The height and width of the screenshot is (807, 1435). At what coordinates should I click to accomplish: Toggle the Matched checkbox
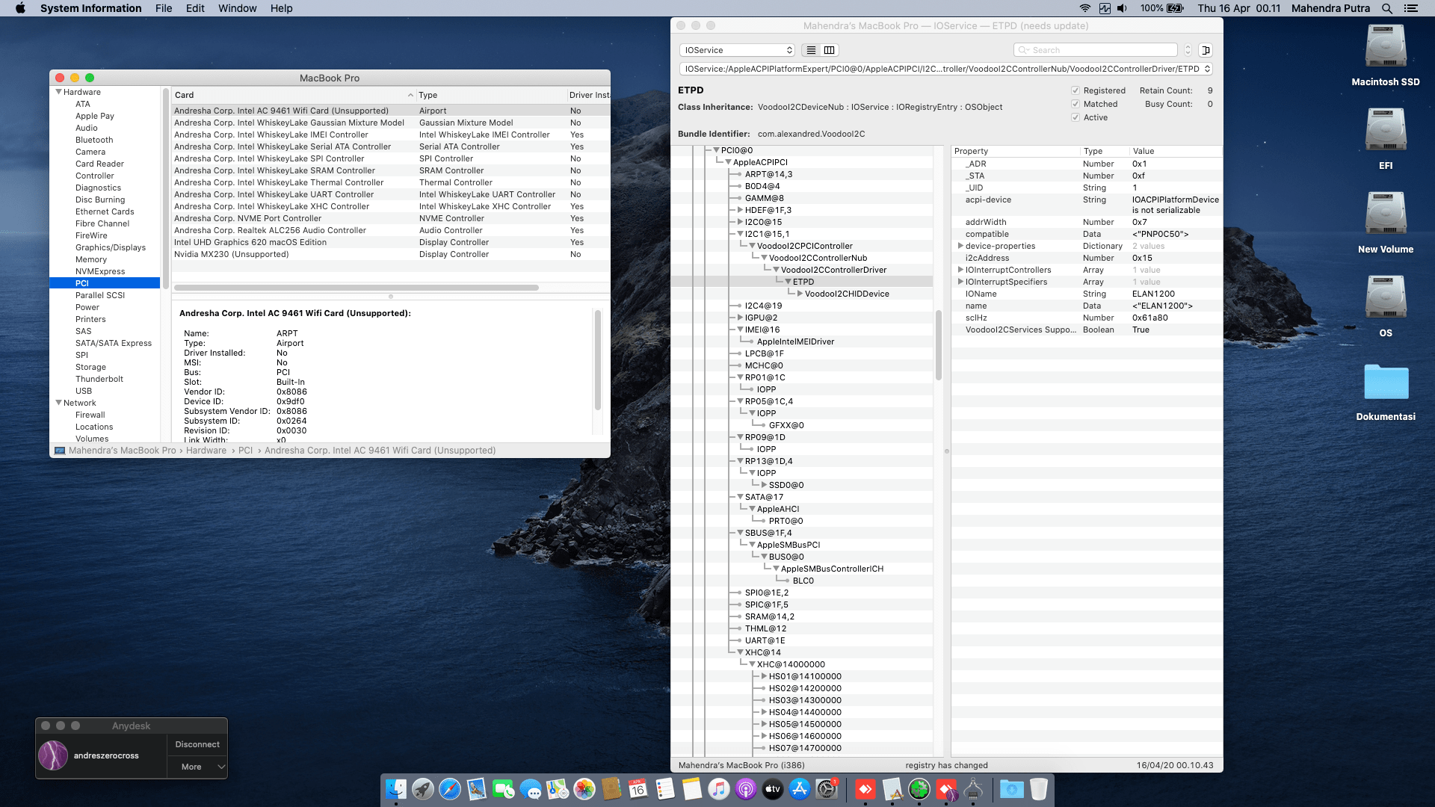pyautogui.click(x=1076, y=104)
